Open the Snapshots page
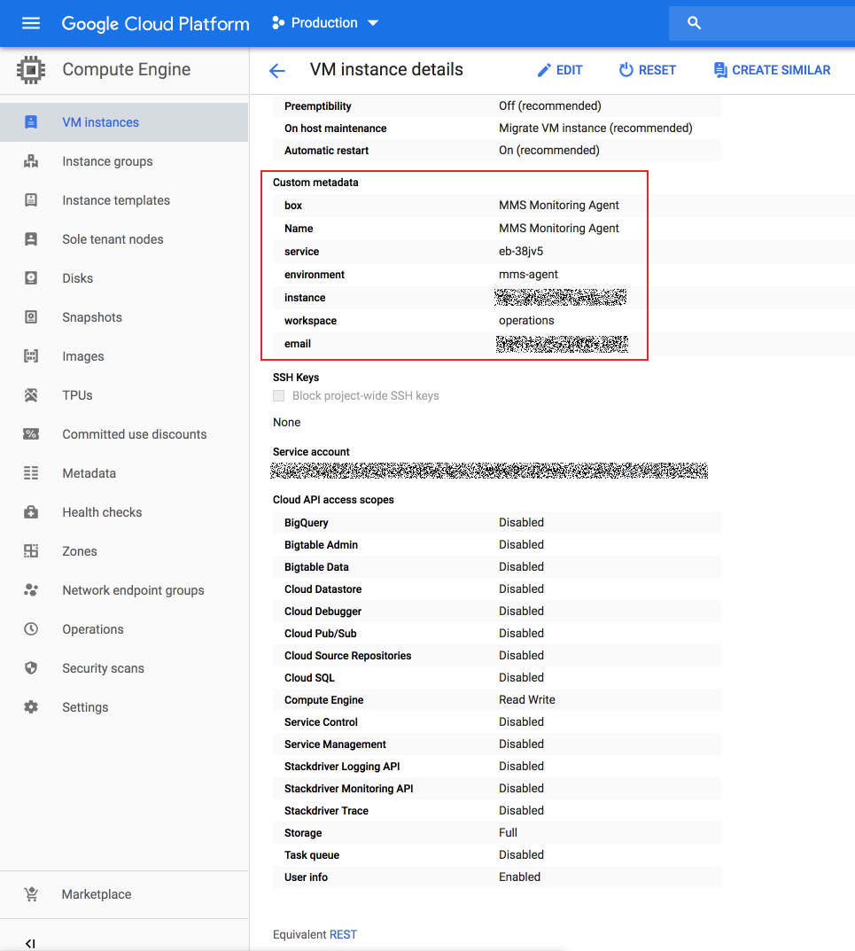The image size is (855, 951). (x=92, y=317)
